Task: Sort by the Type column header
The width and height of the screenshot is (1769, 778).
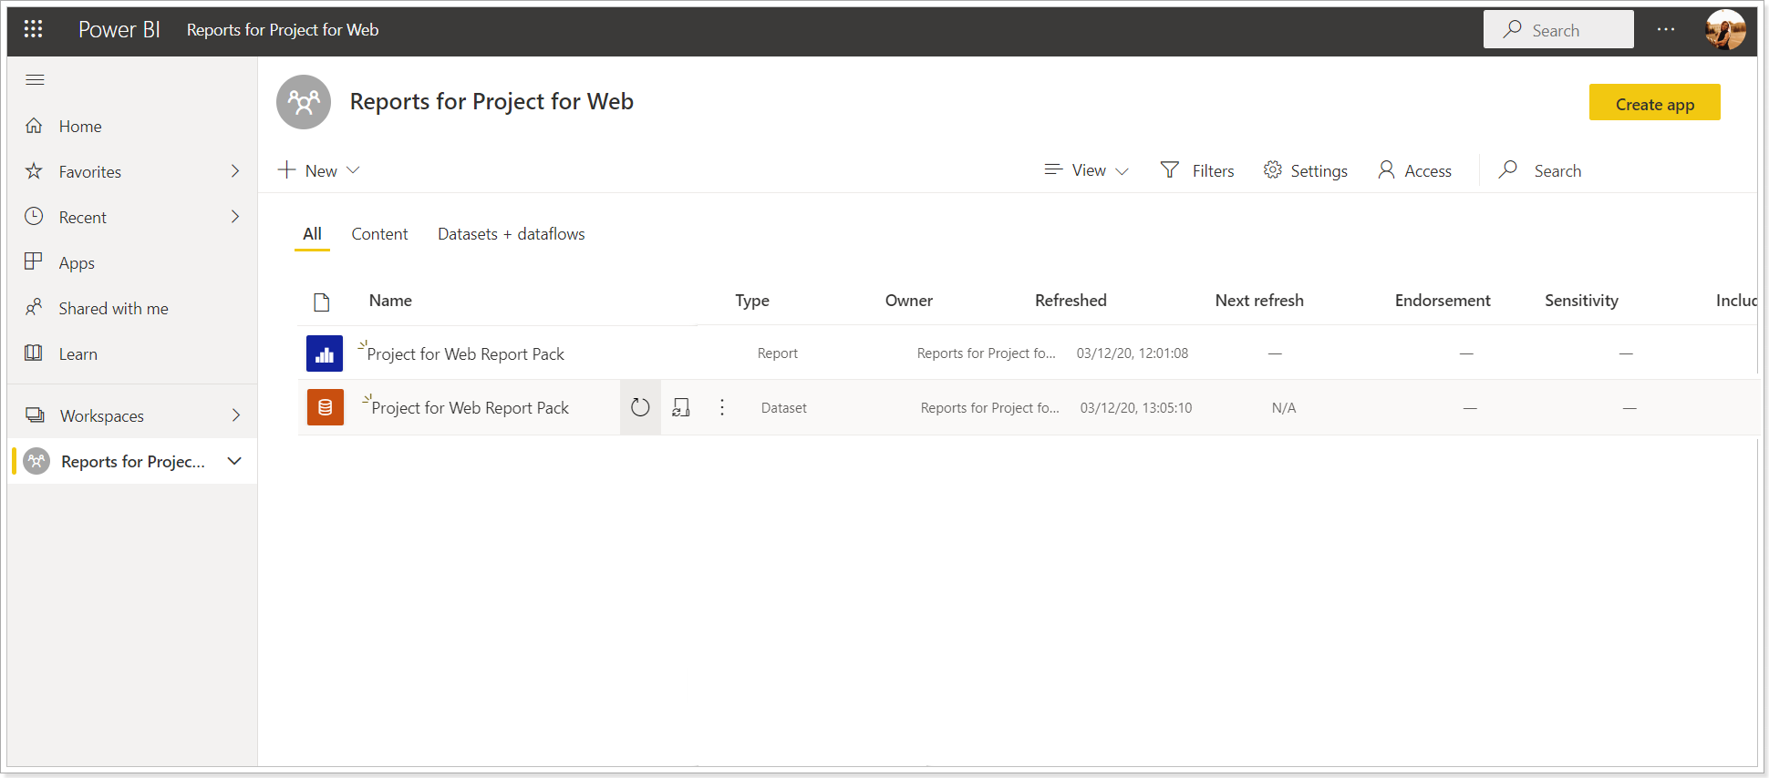Action: click(x=752, y=301)
